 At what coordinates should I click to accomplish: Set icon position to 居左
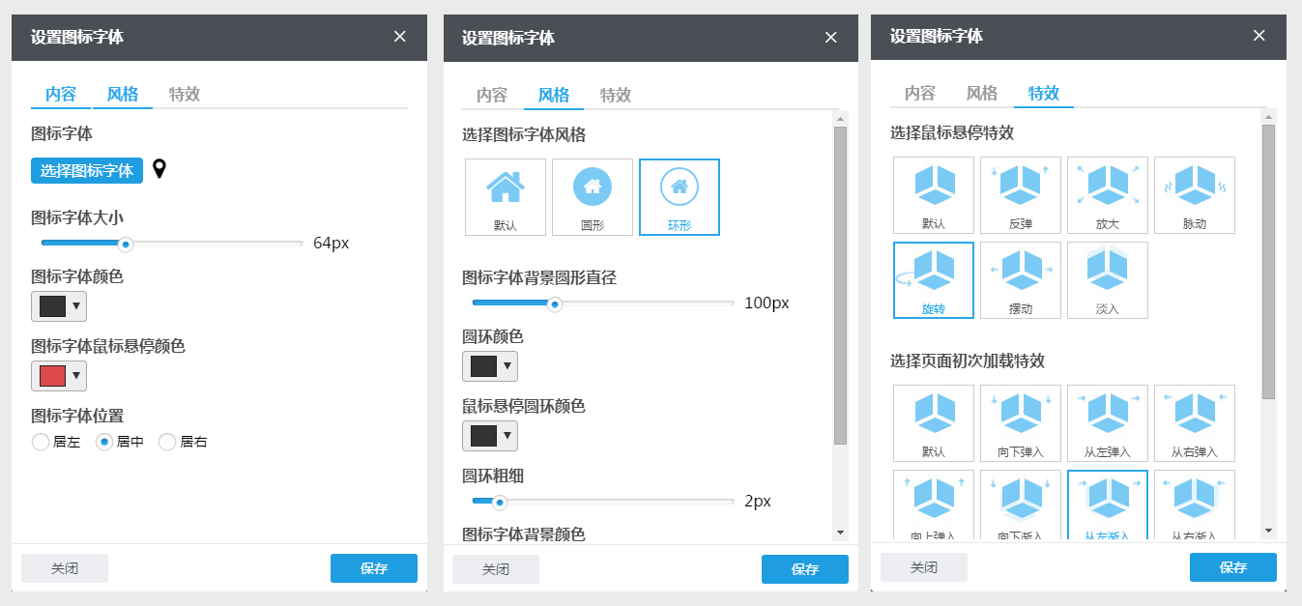point(41,442)
